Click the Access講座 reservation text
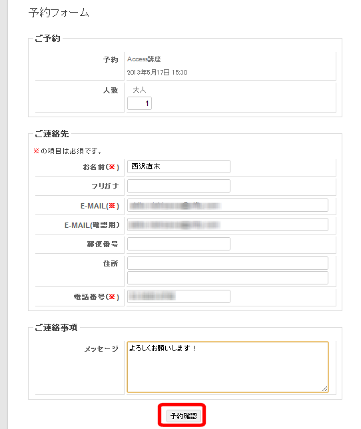This screenshot has width=361, height=429. (144, 59)
